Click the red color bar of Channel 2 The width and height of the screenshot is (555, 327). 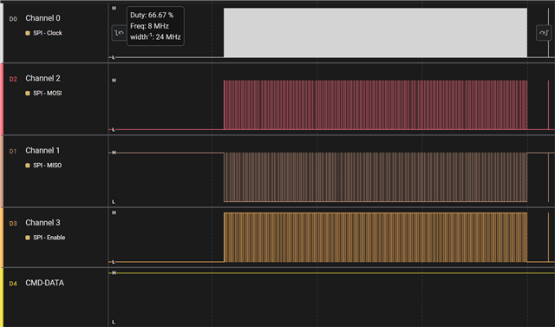pyautogui.click(x=2, y=99)
